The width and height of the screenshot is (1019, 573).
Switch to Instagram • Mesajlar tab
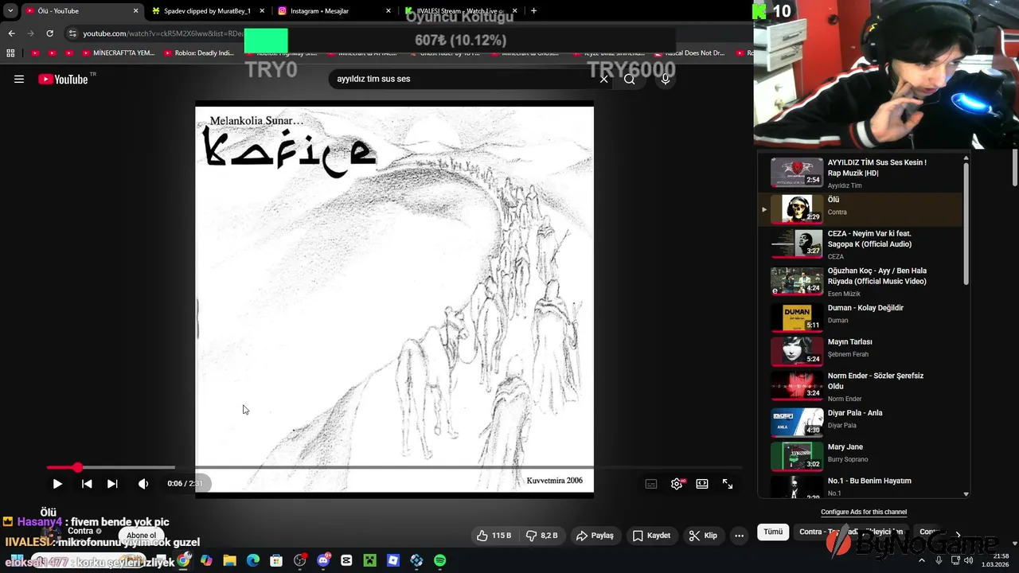pyautogui.click(x=333, y=11)
